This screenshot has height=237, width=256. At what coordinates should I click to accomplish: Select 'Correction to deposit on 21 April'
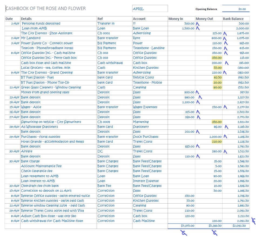click(x=46, y=191)
